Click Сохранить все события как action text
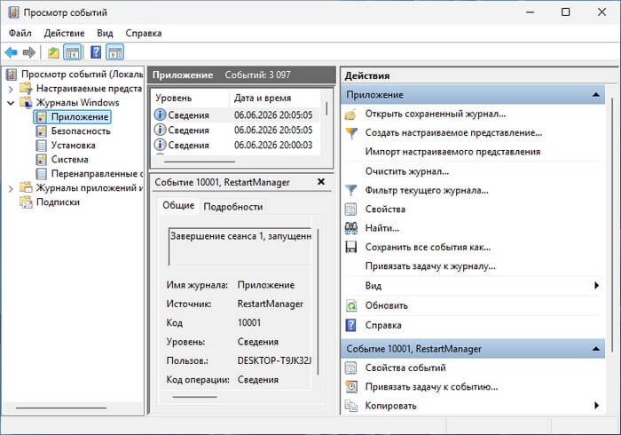This screenshot has width=621, height=435. [x=428, y=247]
